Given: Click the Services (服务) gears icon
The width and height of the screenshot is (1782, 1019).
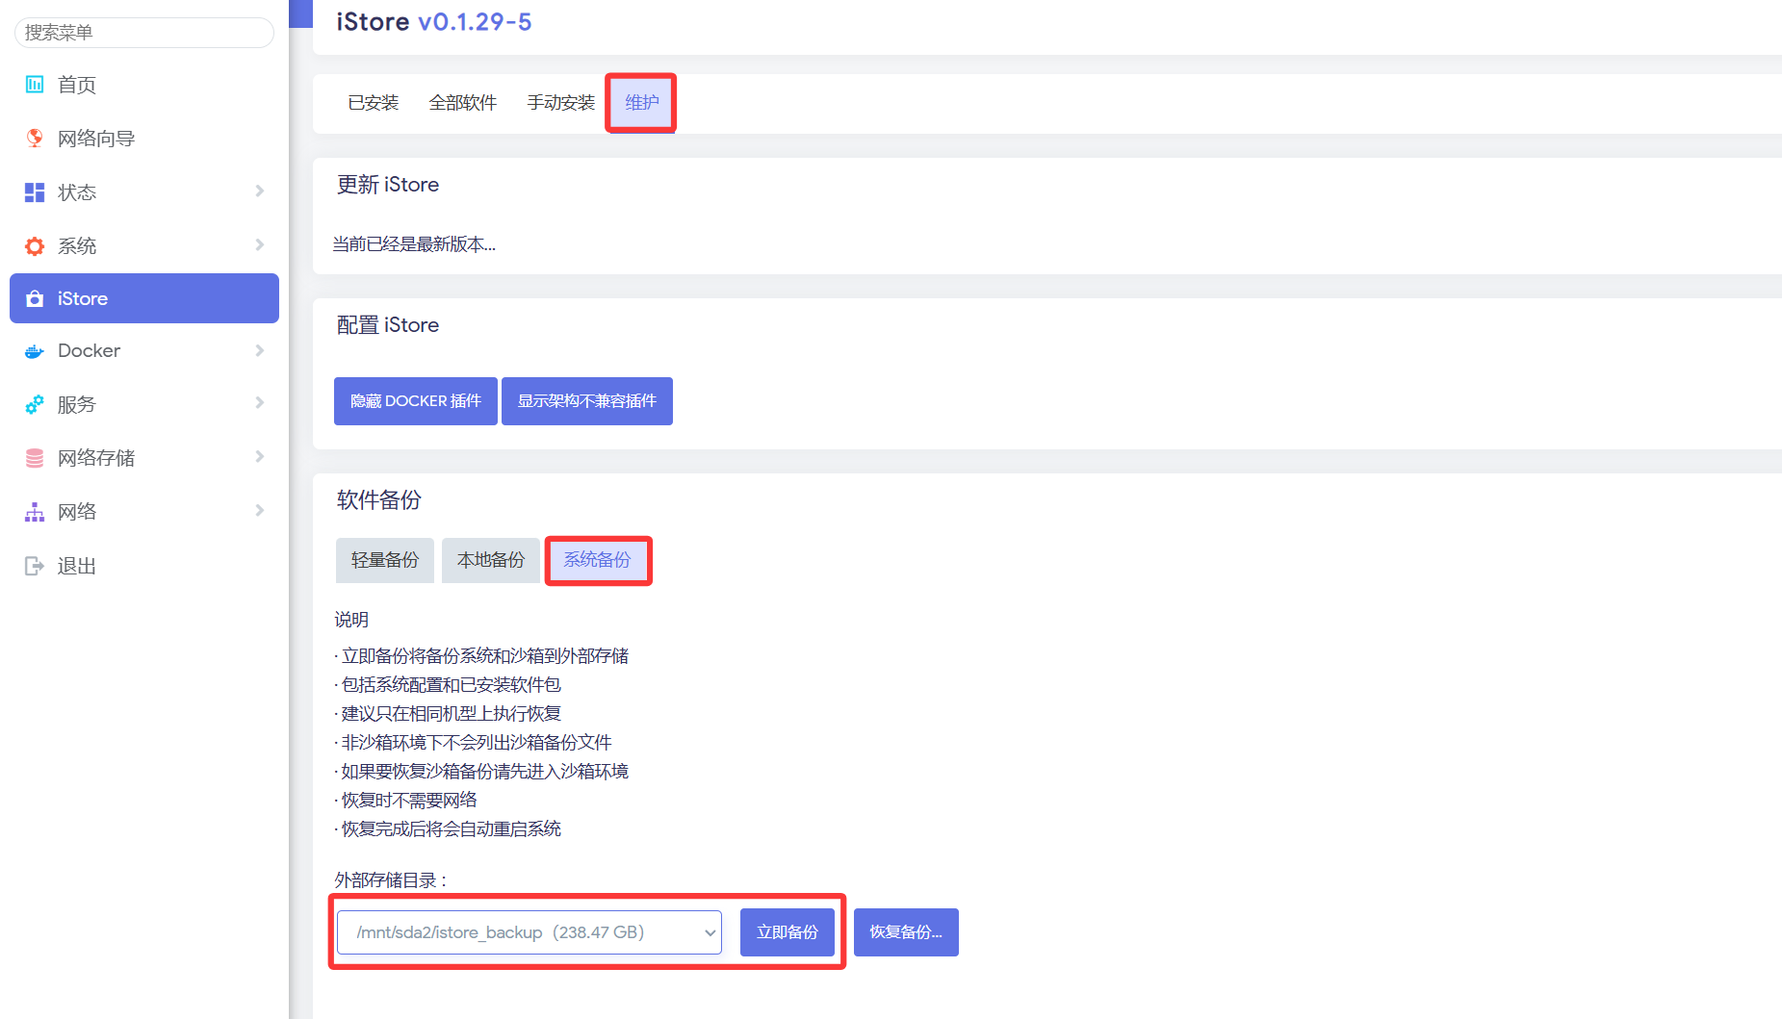Looking at the screenshot, I should pos(35,405).
